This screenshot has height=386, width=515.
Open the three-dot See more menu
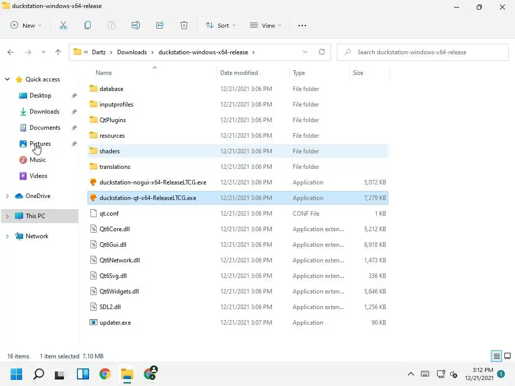point(302,26)
